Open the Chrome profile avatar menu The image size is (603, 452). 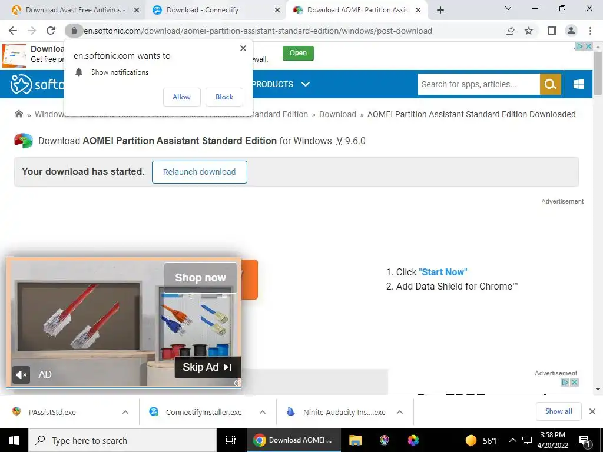click(x=571, y=31)
